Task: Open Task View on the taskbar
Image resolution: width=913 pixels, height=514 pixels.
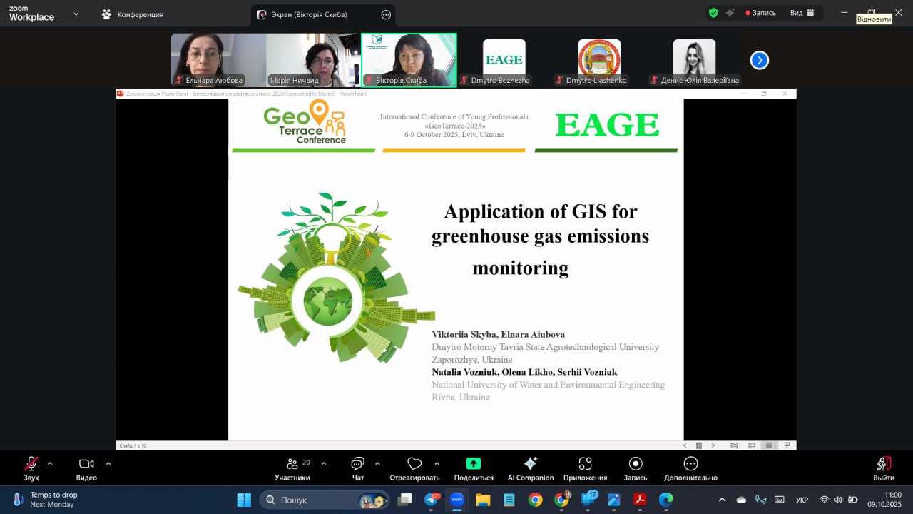Action: (405, 500)
